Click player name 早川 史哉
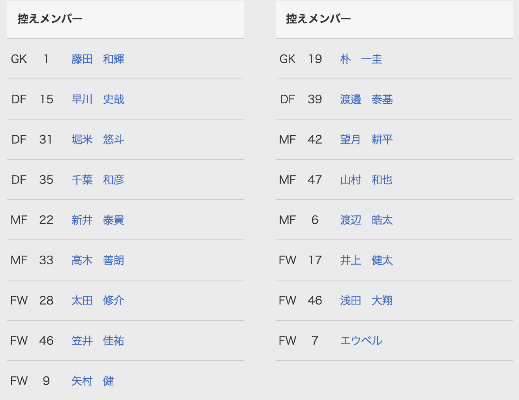The width and height of the screenshot is (519, 400). pos(98,99)
